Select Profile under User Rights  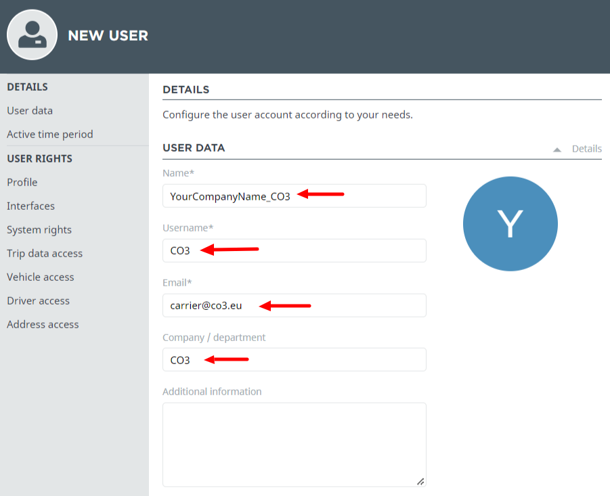pyautogui.click(x=22, y=182)
